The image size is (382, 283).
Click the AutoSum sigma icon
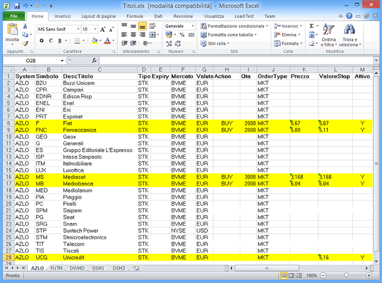[x=311, y=26]
